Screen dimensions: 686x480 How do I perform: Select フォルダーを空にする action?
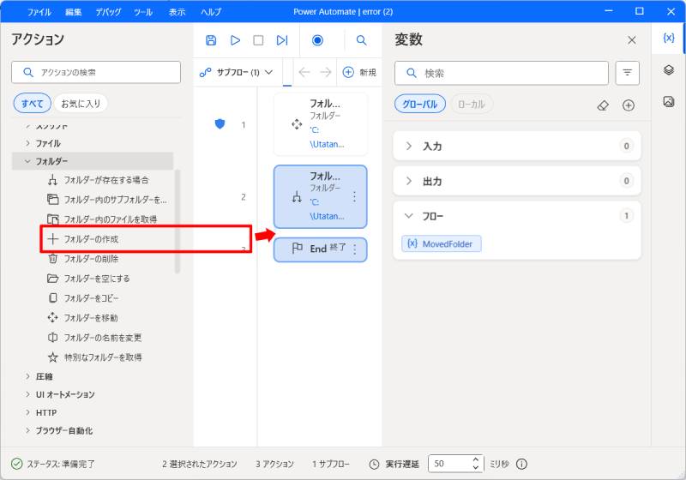pos(88,278)
